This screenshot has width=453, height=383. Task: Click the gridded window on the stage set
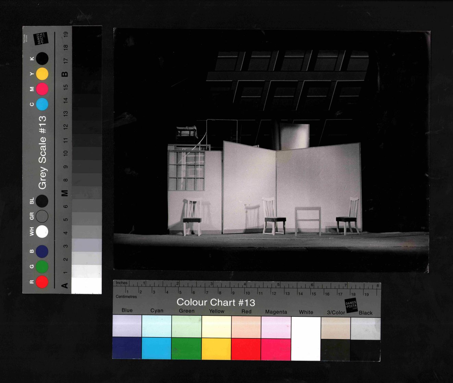click(186, 170)
